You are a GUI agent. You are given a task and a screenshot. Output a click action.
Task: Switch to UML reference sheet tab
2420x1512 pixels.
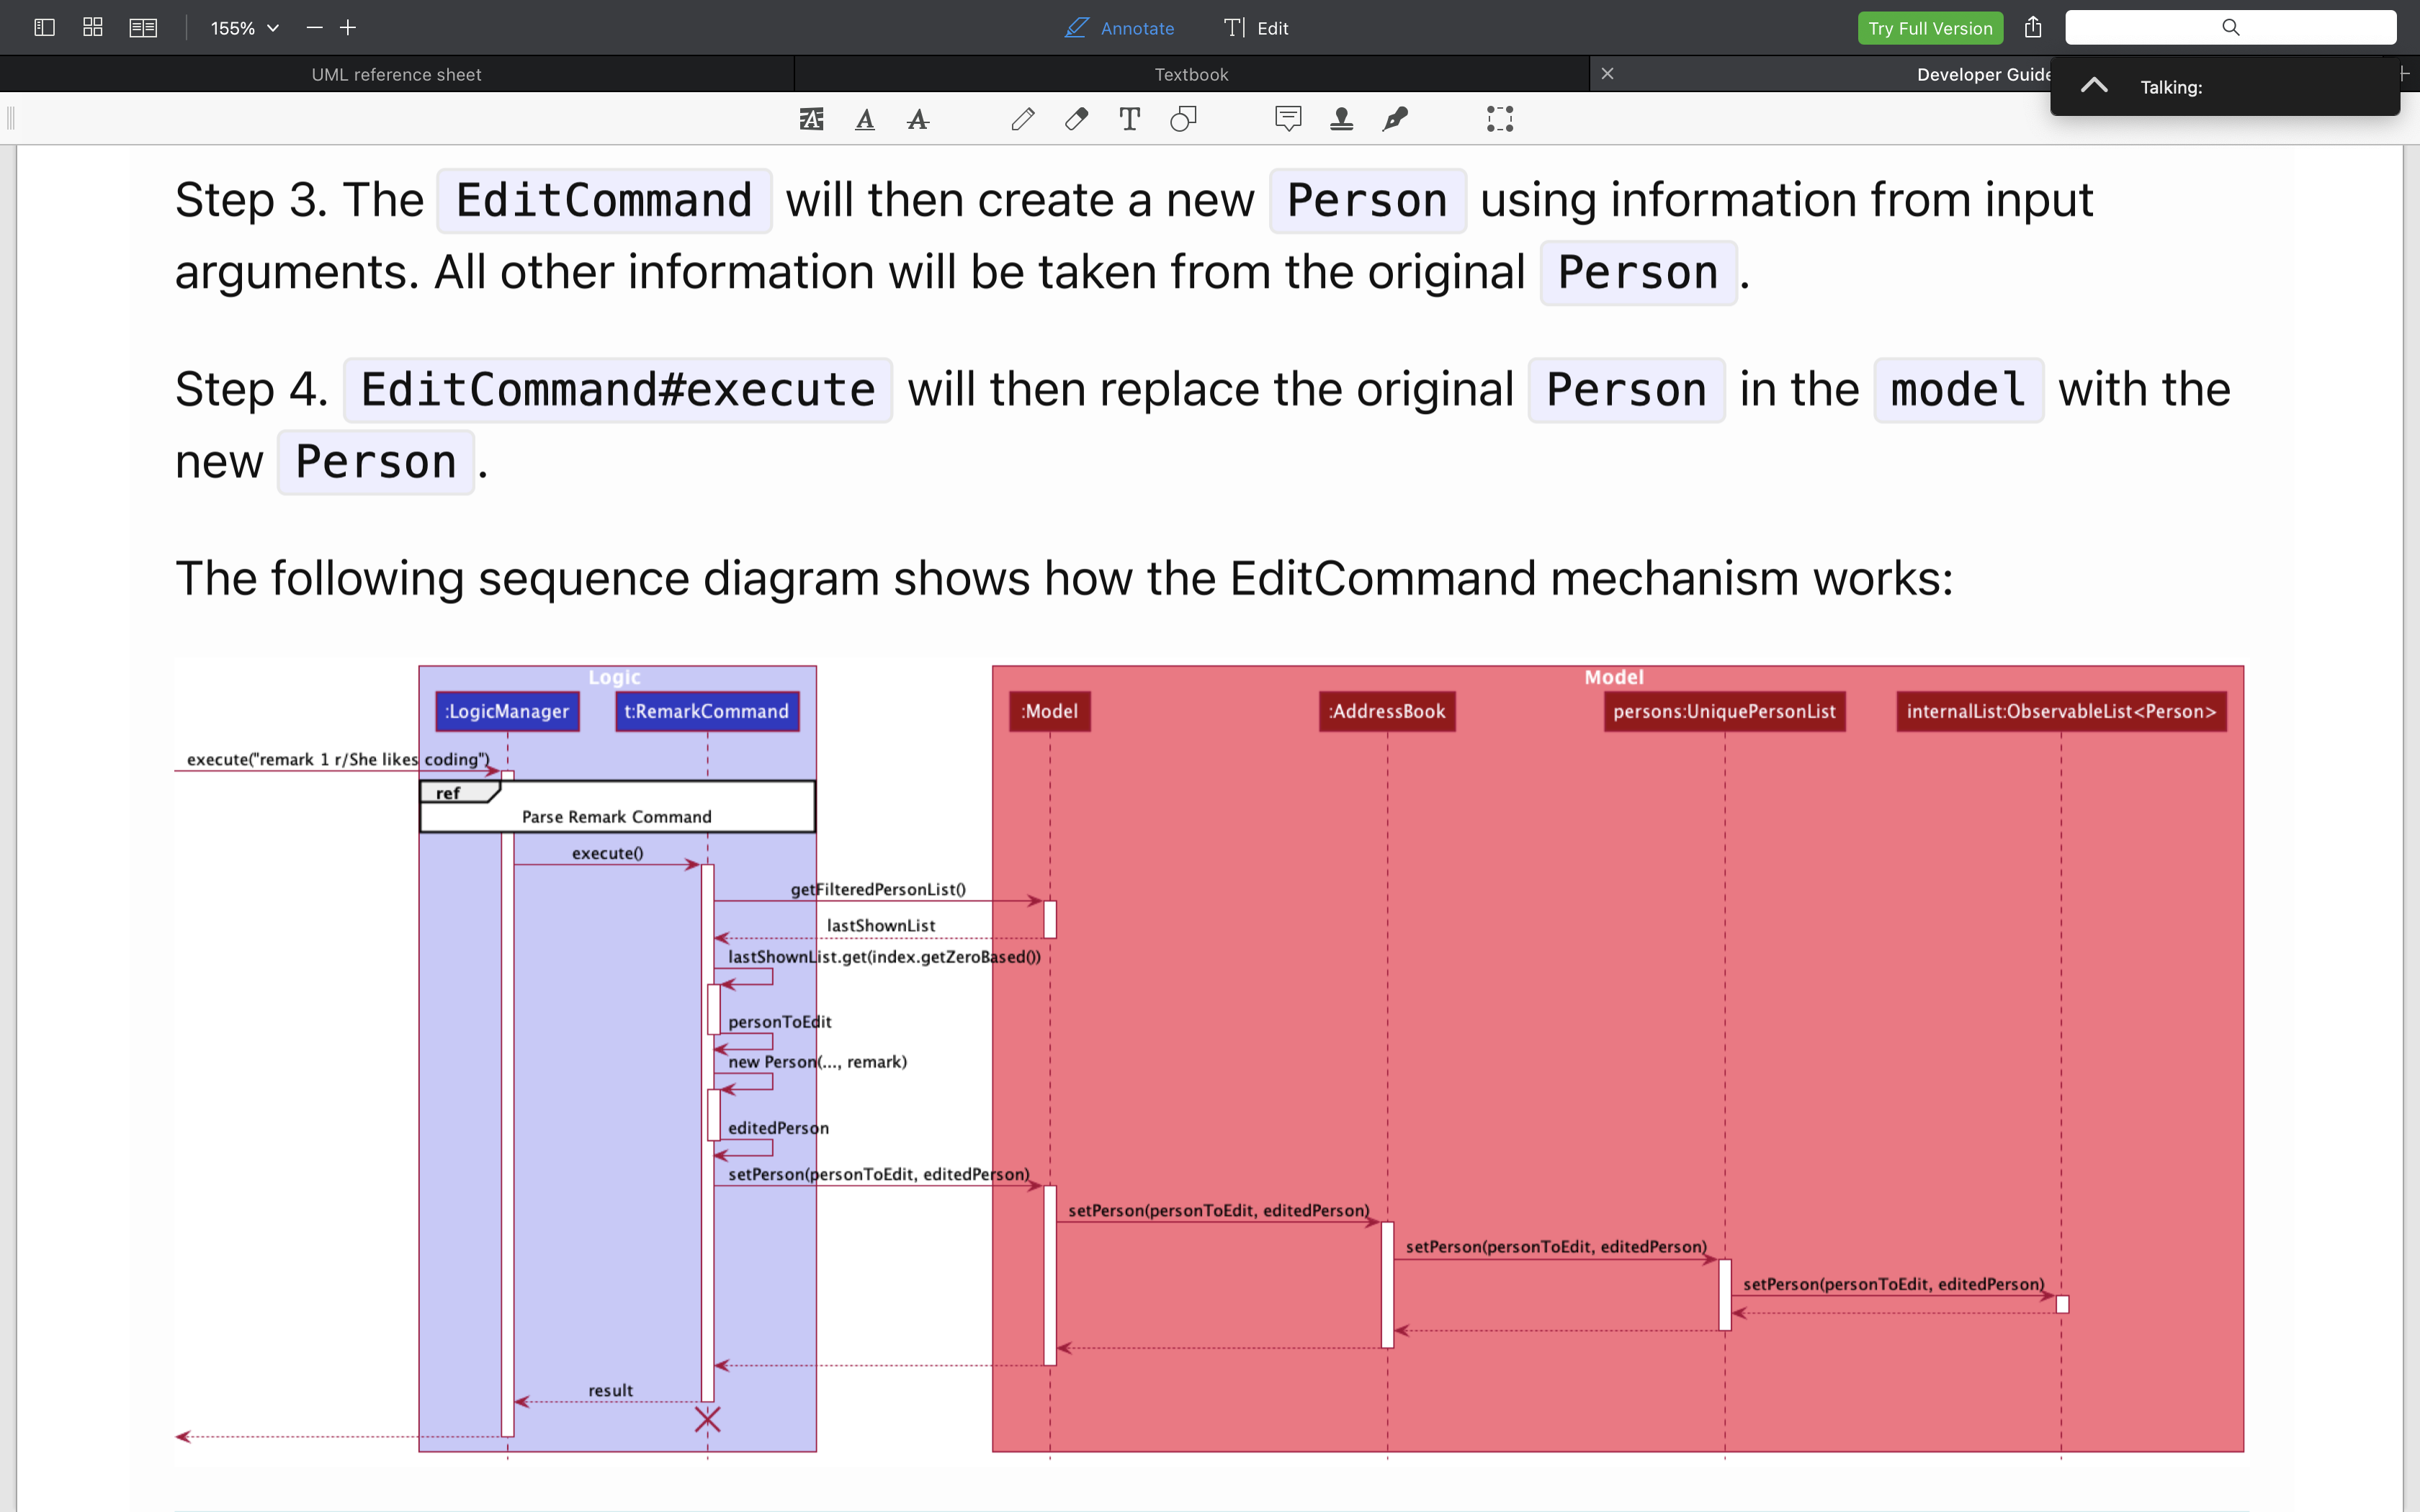pos(396,74)
